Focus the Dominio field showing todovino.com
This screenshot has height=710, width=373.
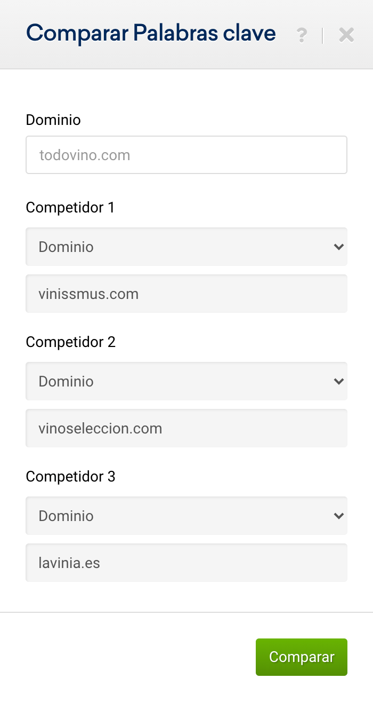tap(186, 155)
